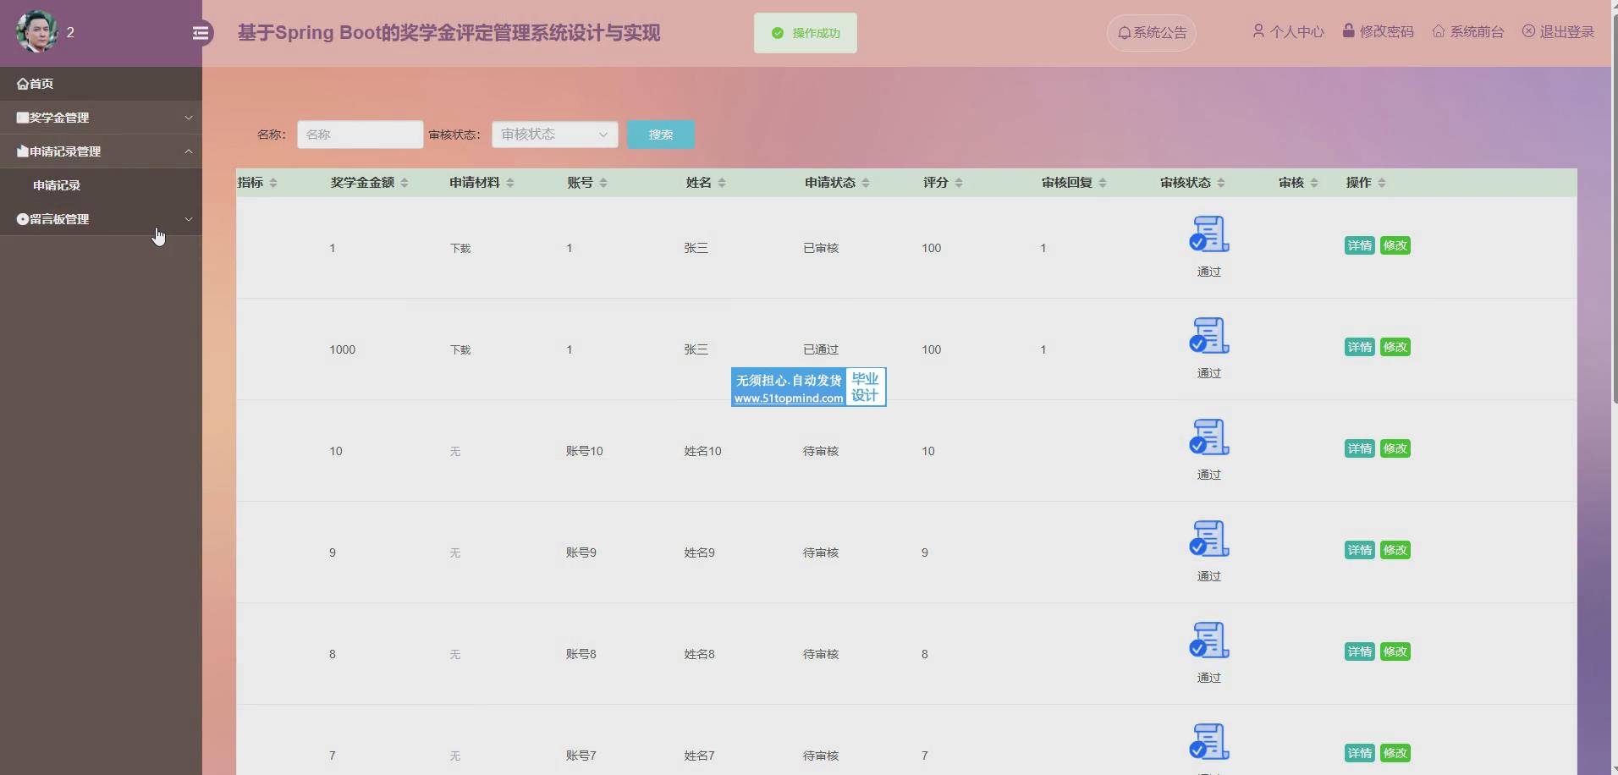1618x775 pixels.
Task: Click the audit icon in 账号10 row
Action: [x=1208, y=437]
